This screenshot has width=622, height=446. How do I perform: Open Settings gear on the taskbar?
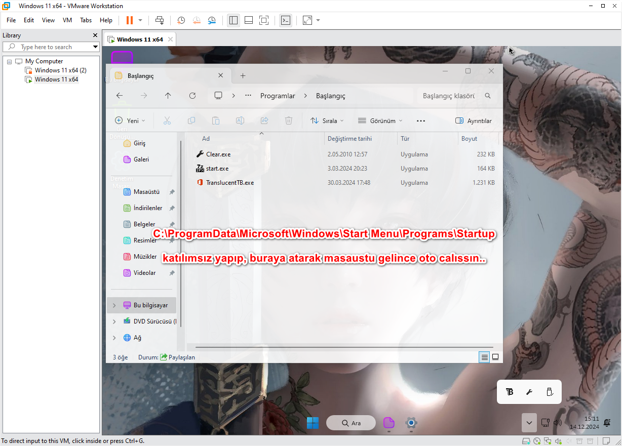click(411, 423)
